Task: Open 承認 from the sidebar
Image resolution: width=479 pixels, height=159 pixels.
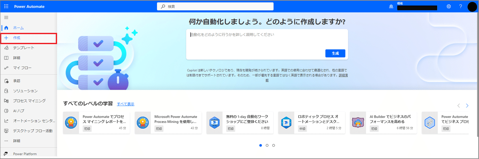Action: click(x=16, y=81)
